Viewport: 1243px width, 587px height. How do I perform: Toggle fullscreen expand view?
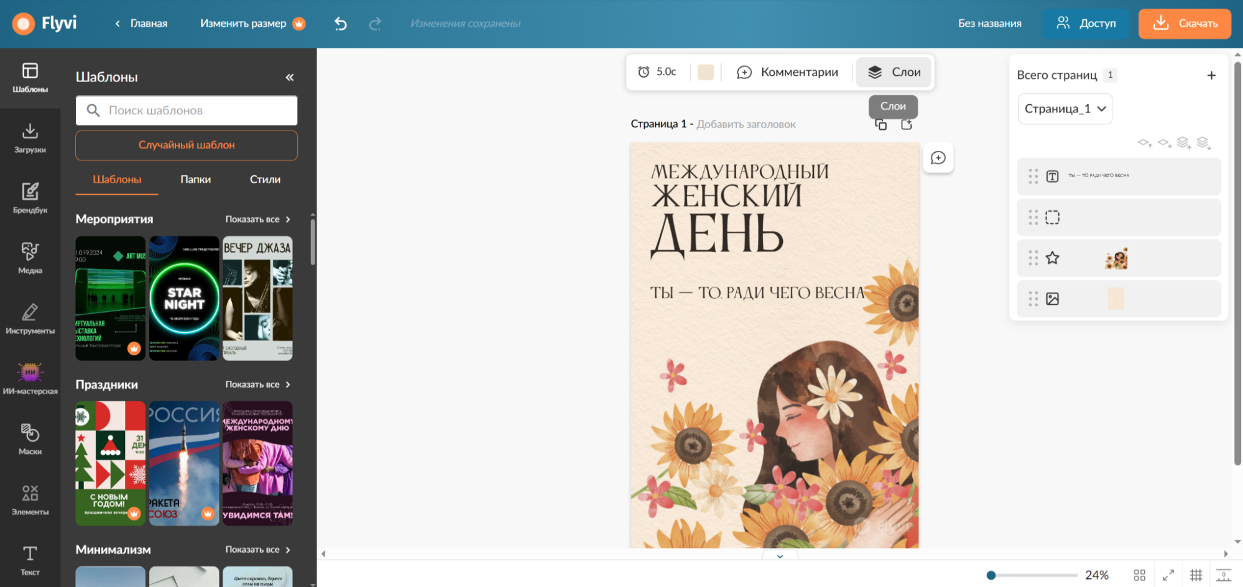click(1168, 575)
